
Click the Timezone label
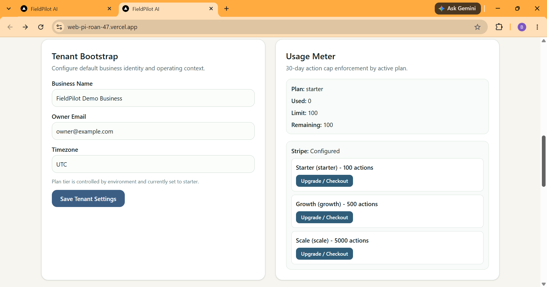(65, 150)
